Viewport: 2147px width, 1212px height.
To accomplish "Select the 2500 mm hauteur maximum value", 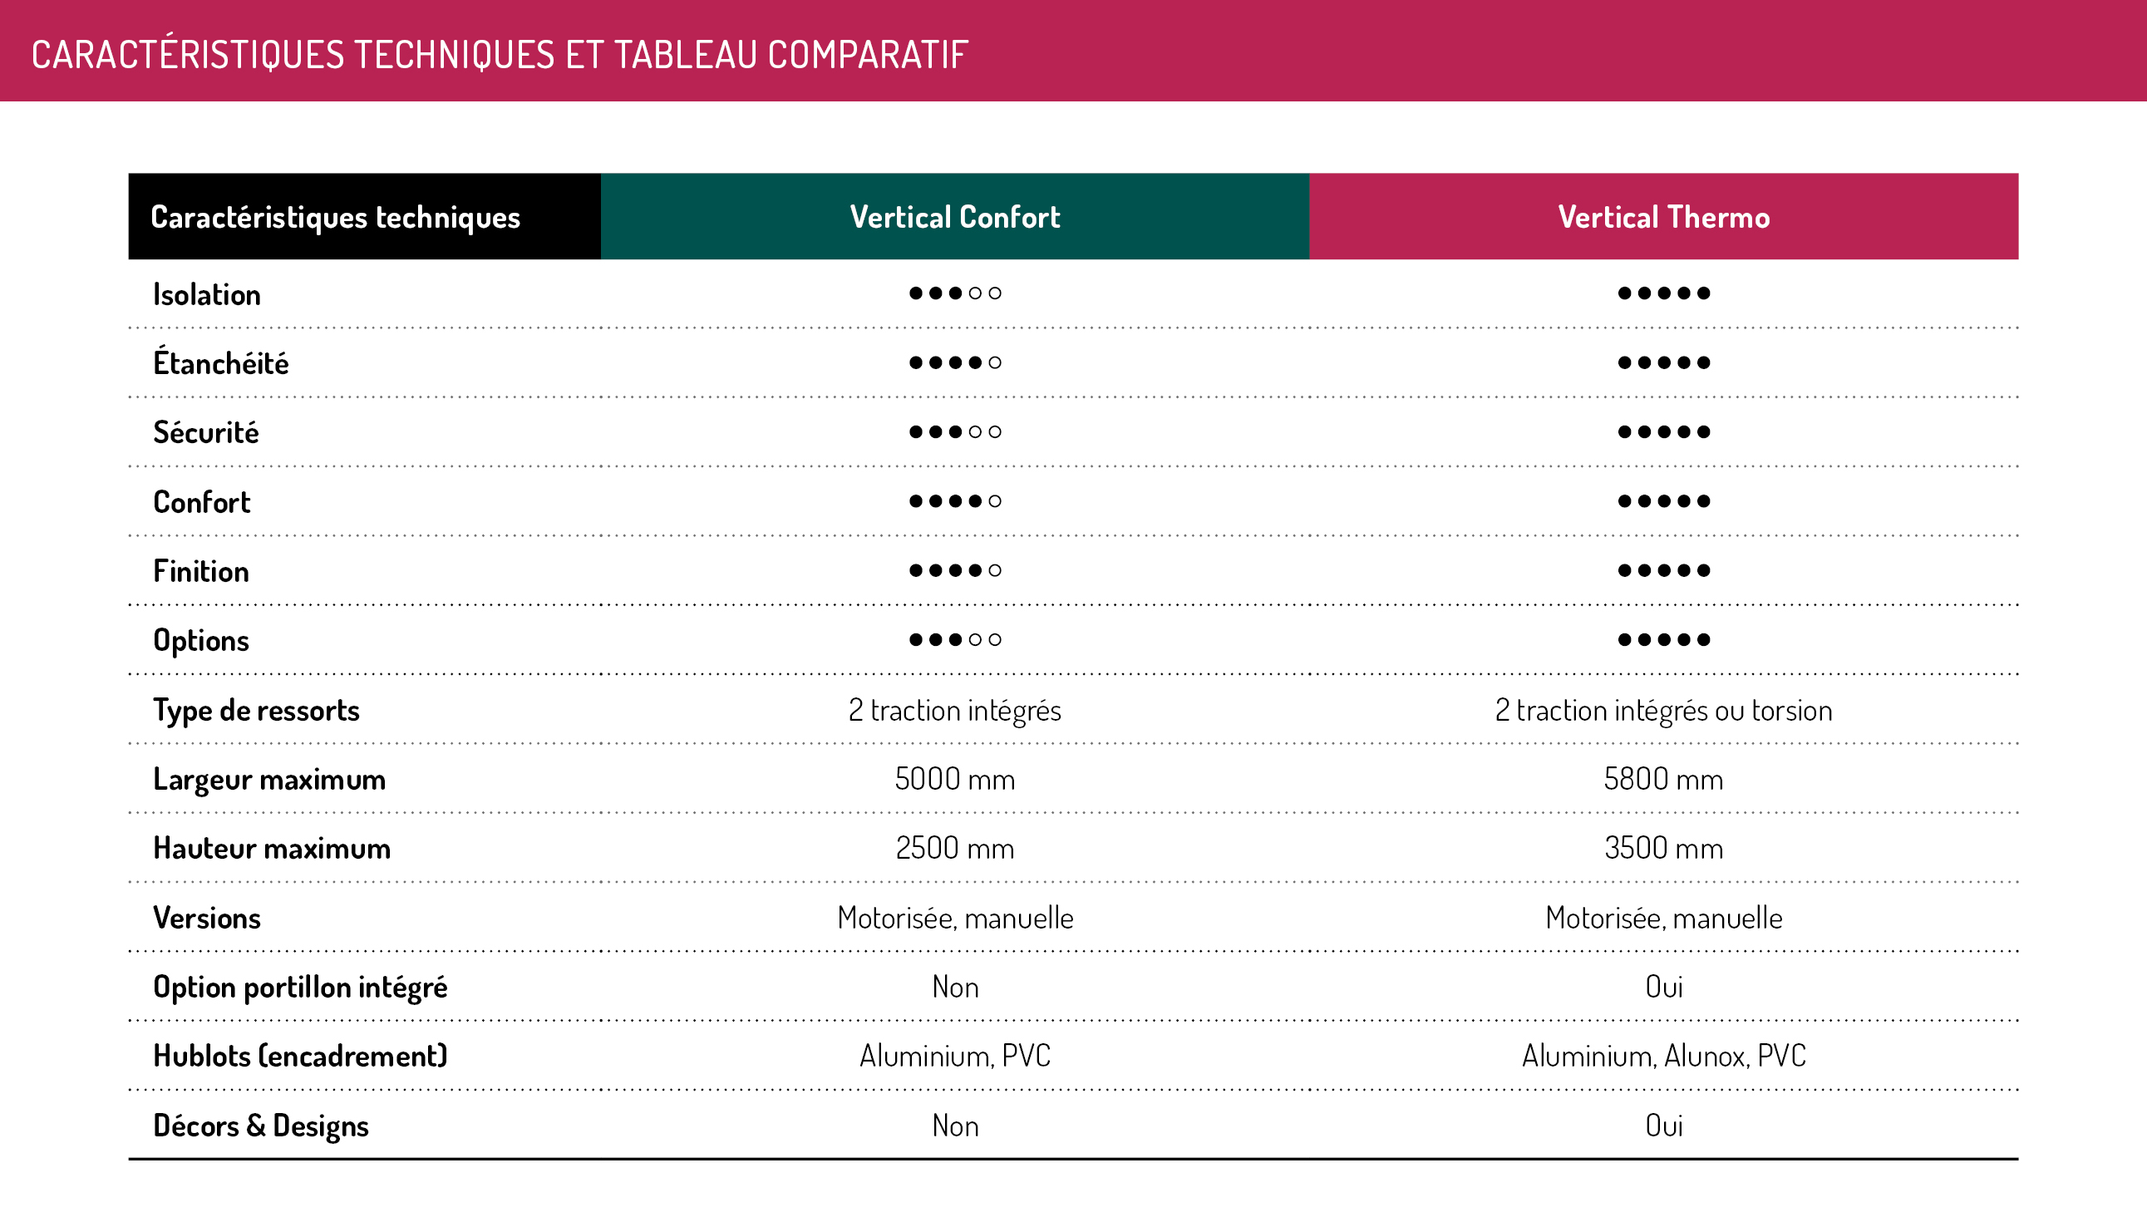I will 955,849.
